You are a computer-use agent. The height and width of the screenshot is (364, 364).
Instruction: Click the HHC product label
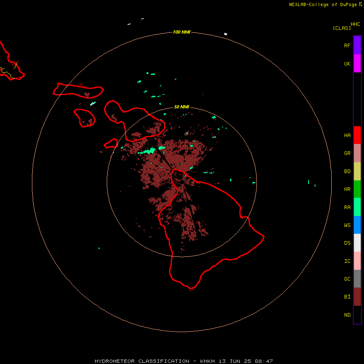point(355,24)
